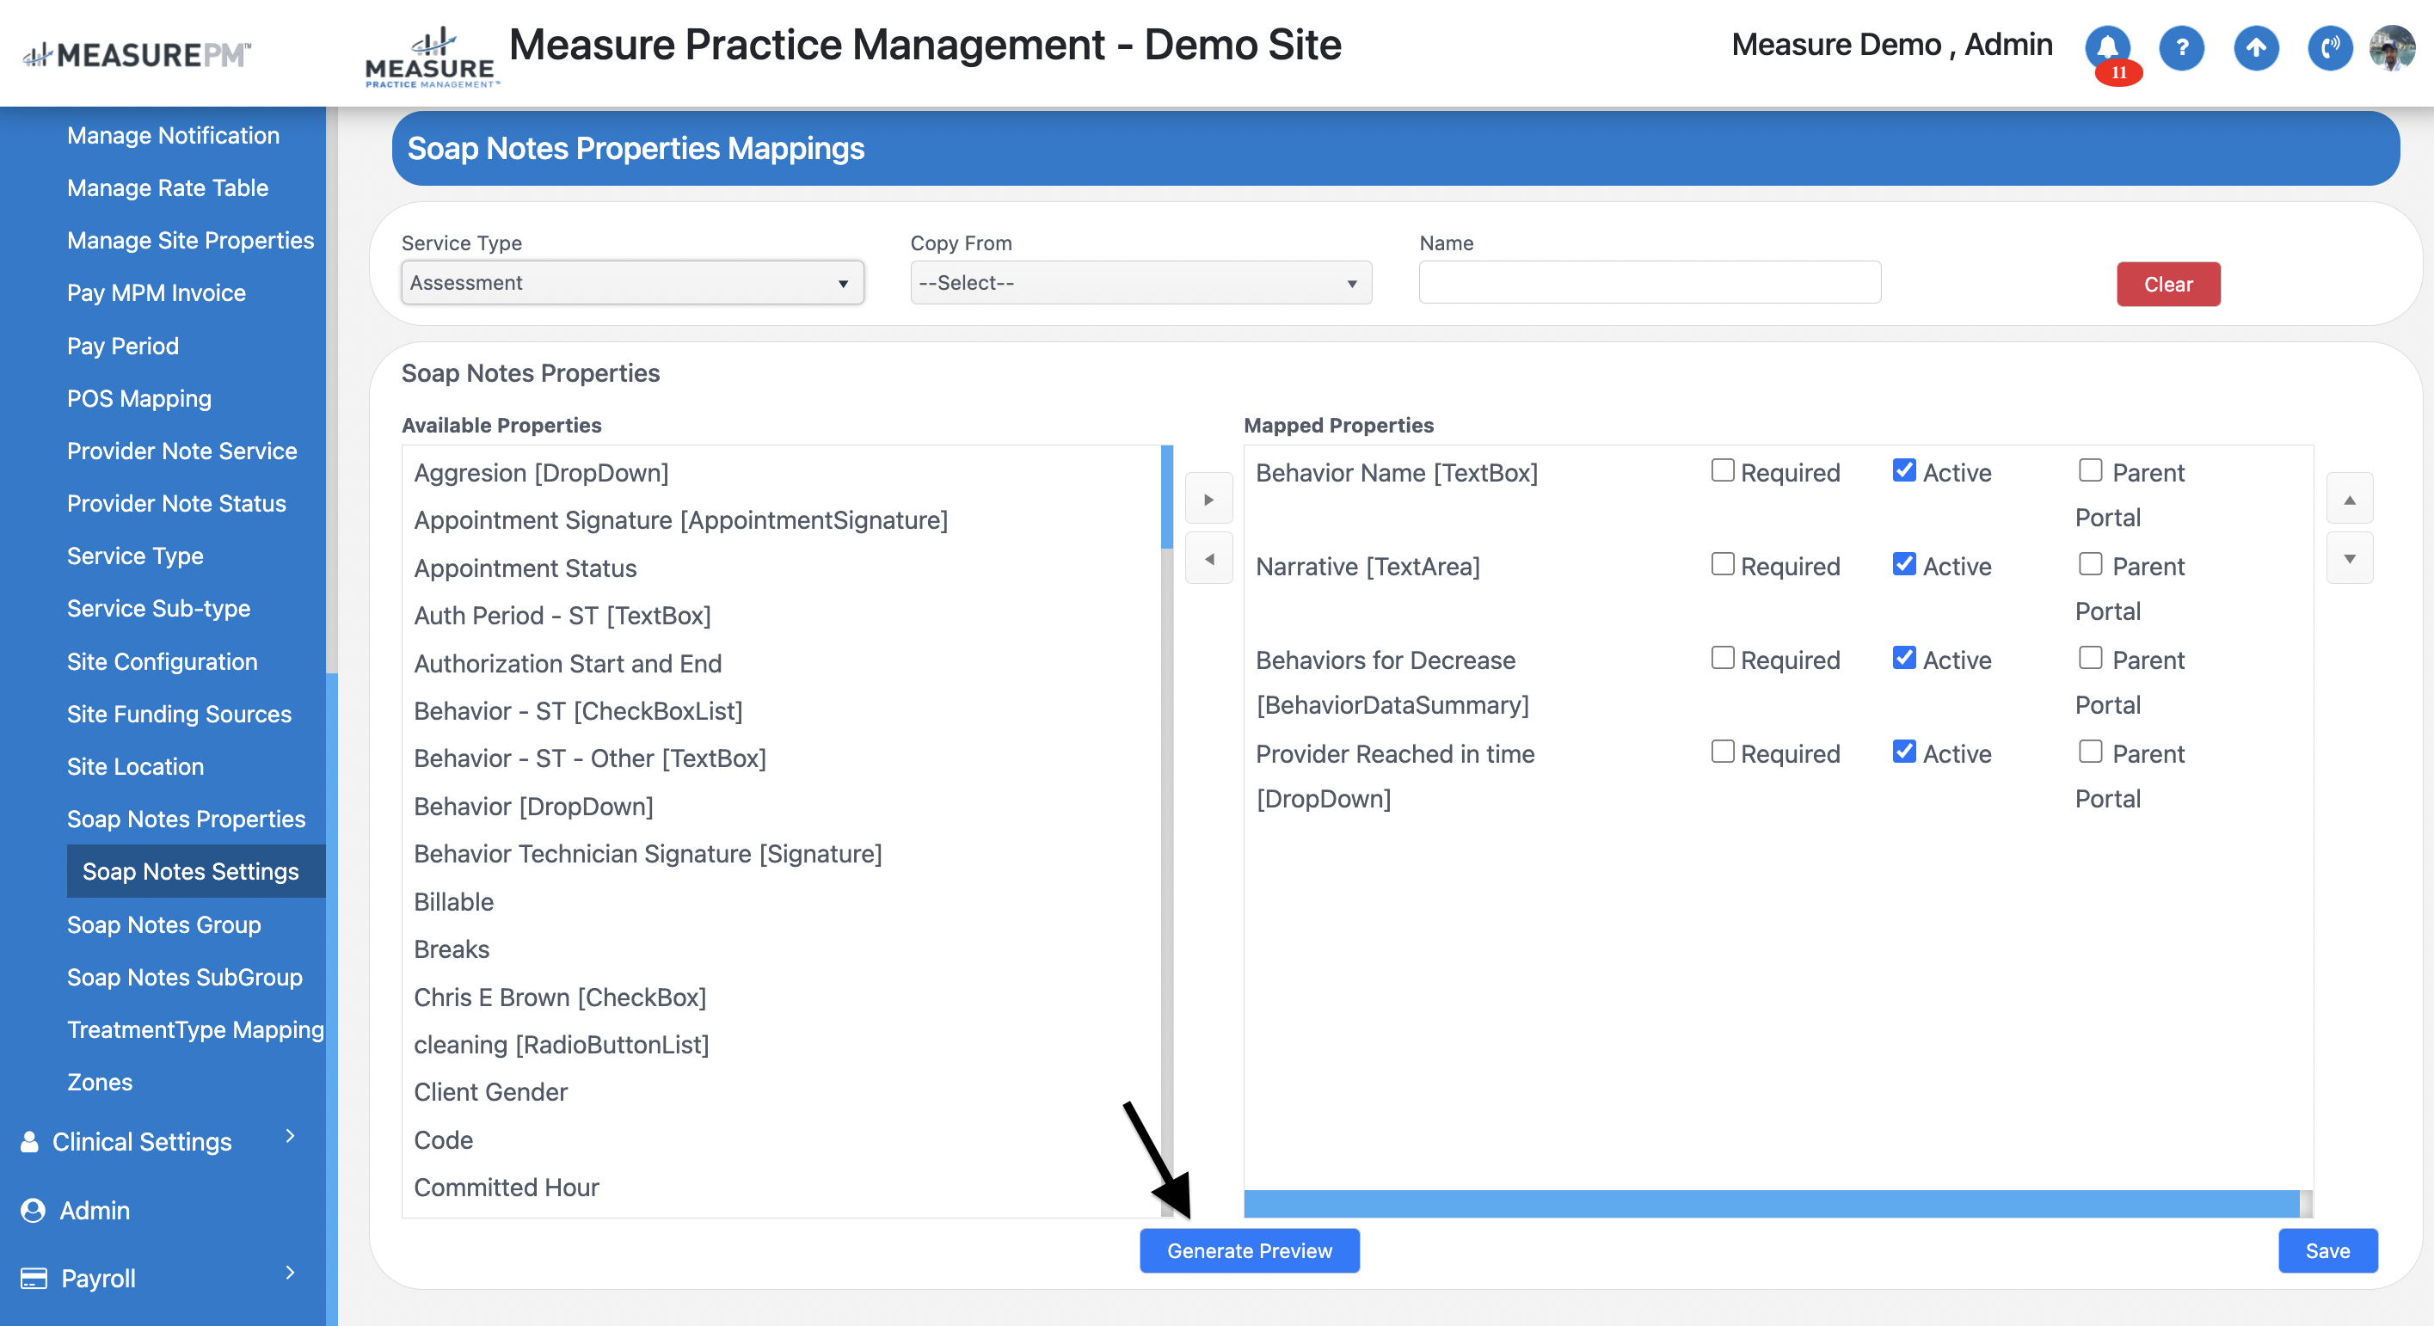Remove mapped property with left arrow button
Screen dimensions: 2434x1326
click(x=1208, y=558)
